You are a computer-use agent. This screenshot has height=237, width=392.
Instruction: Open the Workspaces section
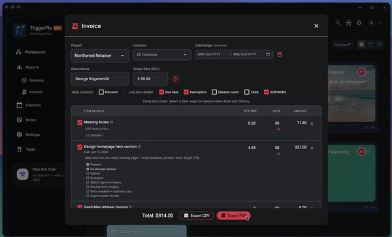35,52
